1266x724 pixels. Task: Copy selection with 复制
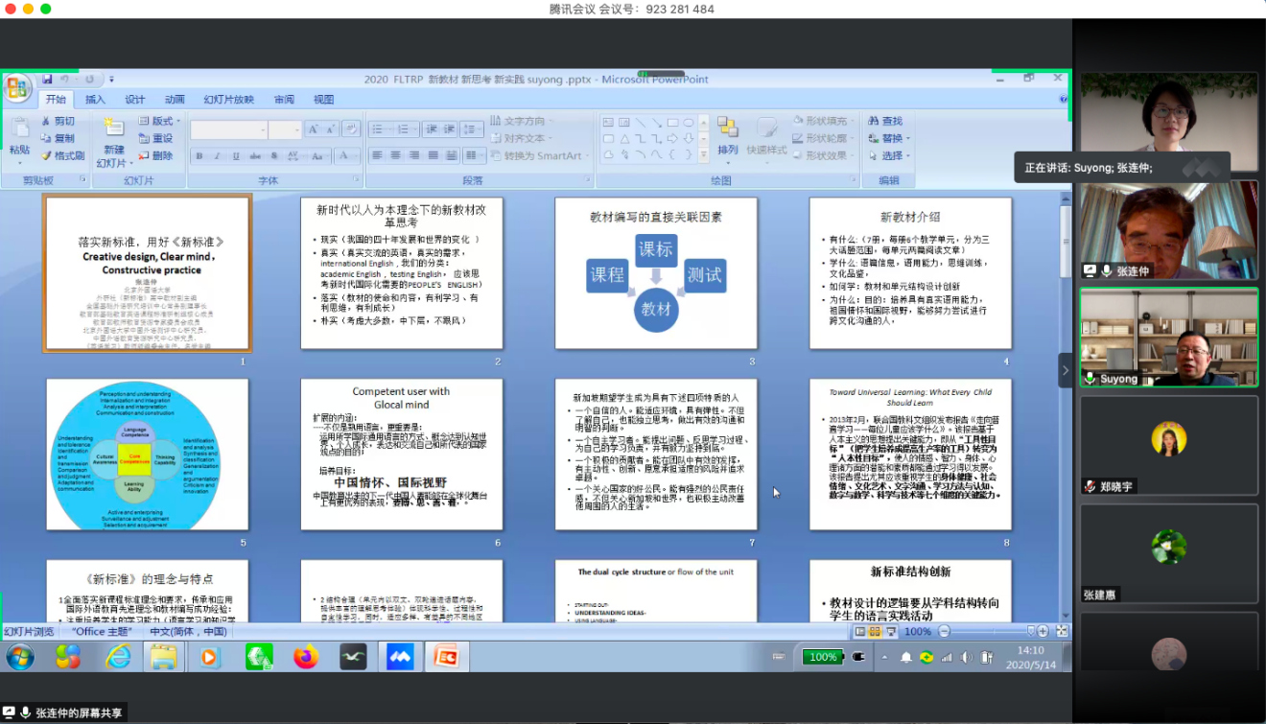[58, 138]
